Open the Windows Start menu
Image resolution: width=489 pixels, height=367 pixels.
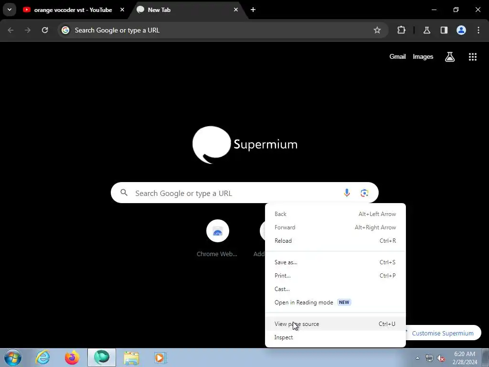pos(12,357)
